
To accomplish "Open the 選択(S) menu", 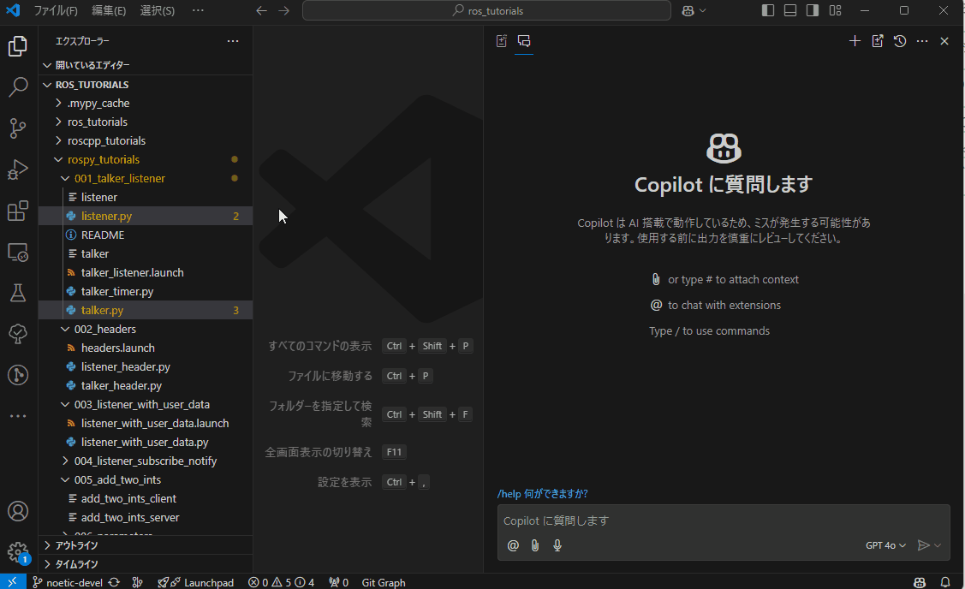I will [x=157, y=10].
